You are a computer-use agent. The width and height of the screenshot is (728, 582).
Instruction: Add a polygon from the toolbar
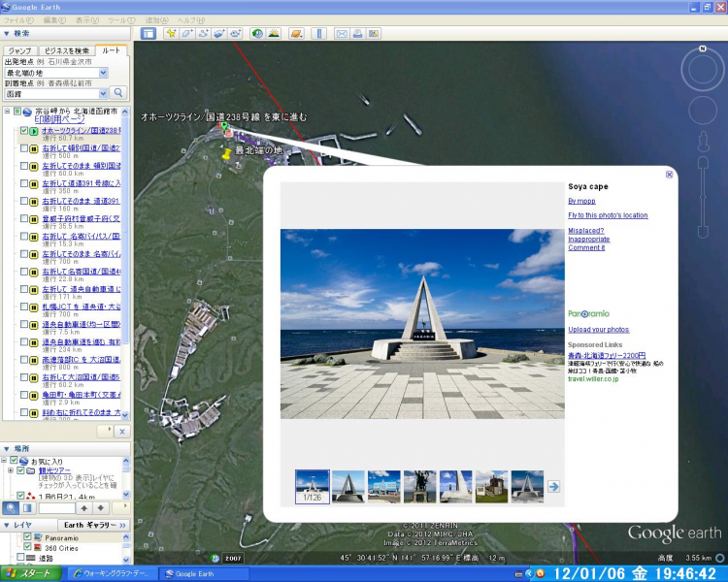187,33
